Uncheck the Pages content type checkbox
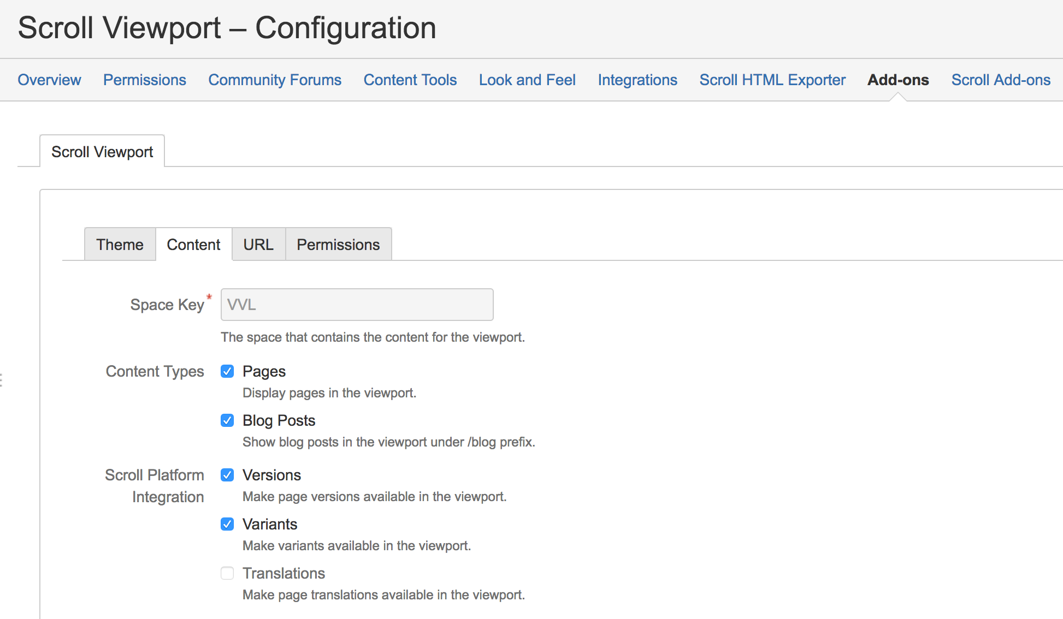Screen dimensions: 1063x619 (227, 372)
